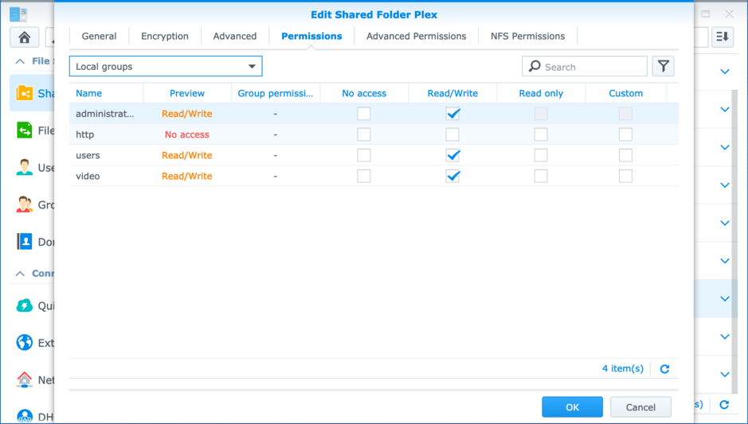Click the Custom column header

[x=626, y=93]
